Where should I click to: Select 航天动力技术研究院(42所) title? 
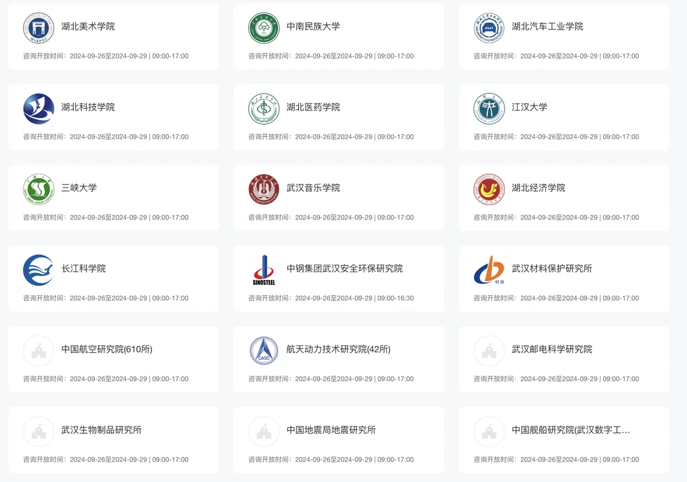click(338, 349)
